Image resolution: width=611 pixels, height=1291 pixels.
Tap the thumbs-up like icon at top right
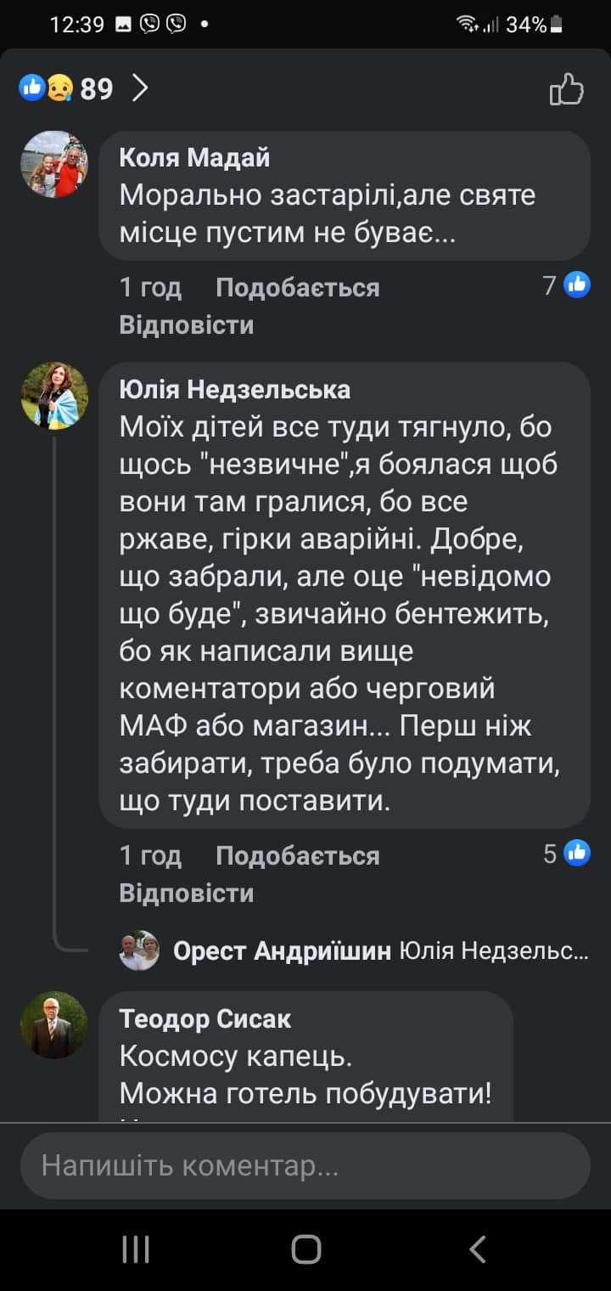[566, 88]
